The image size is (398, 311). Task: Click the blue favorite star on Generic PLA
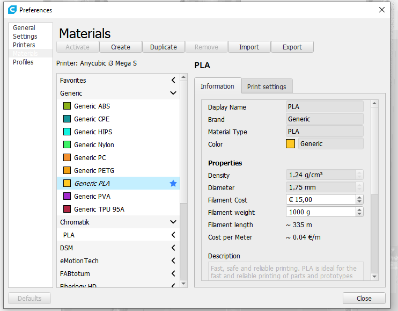pos(173,183)
